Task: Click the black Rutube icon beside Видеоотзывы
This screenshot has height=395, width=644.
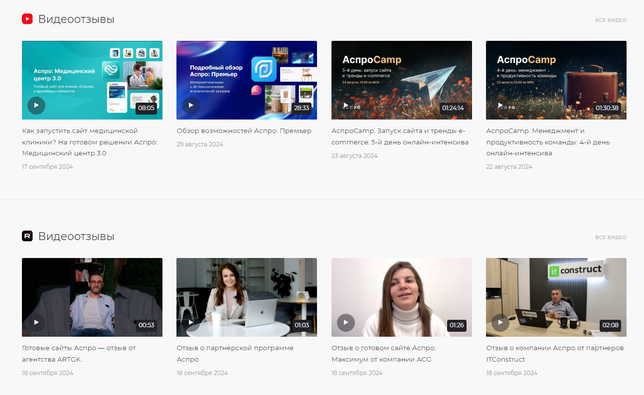Action: pyautogui.click(x=27, y=236)
